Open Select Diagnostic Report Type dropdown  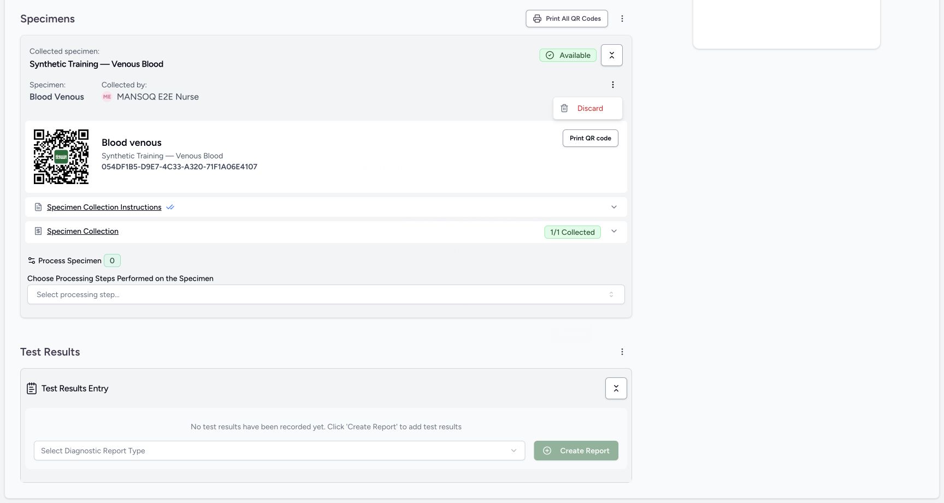point(280,451)
